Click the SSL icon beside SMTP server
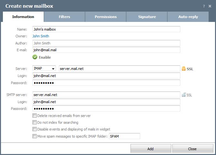This screenshot has height=155, width=216. 184,95
